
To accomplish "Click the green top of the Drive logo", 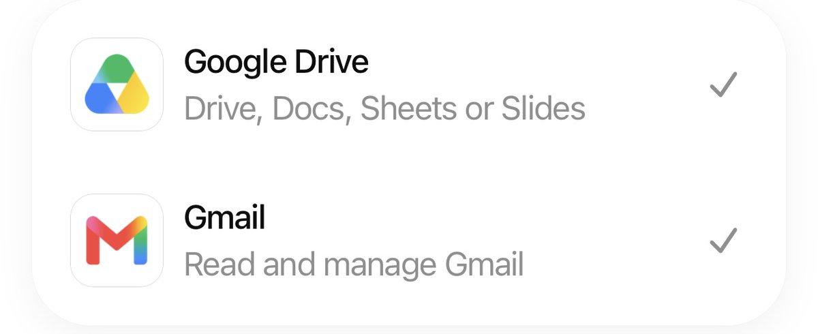I will coord(117,65).
